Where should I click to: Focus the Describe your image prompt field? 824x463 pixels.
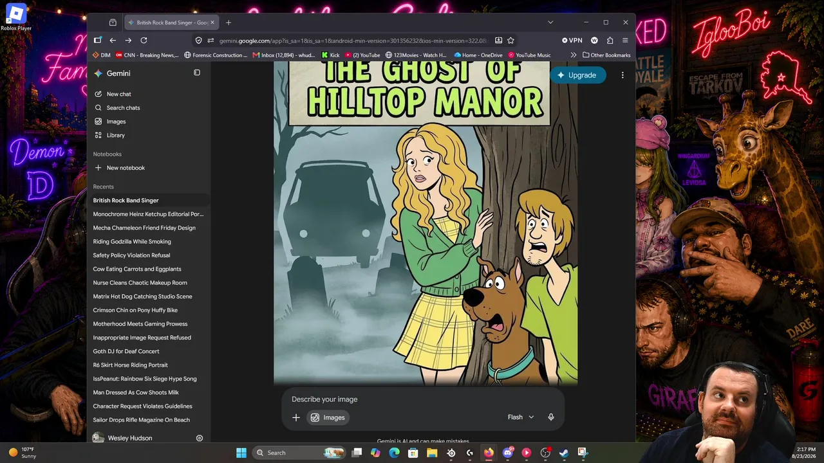pos(423,399)
